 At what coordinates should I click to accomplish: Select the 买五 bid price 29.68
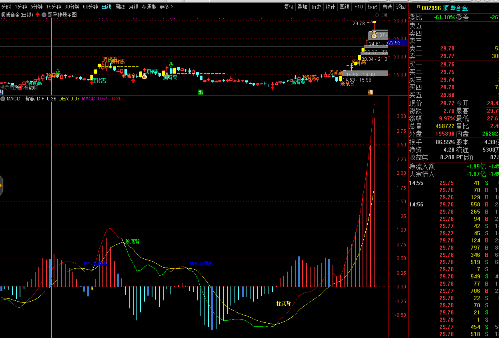coord(447,95)
